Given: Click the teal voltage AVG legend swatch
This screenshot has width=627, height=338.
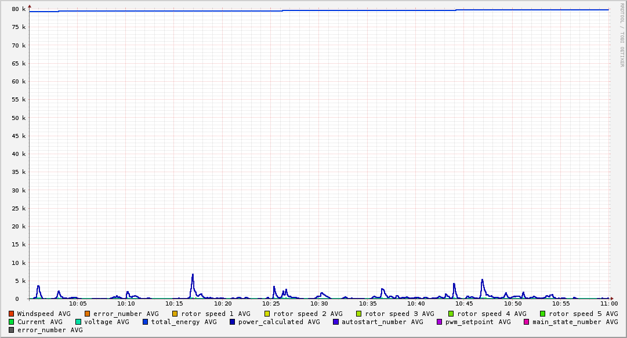Looking at the screenshot, I should (x=78, y=322).
